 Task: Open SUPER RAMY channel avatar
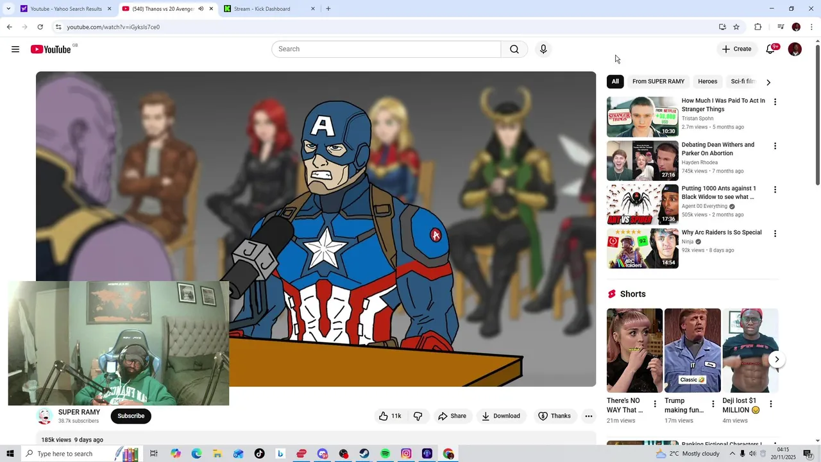[x=44, y=416]
